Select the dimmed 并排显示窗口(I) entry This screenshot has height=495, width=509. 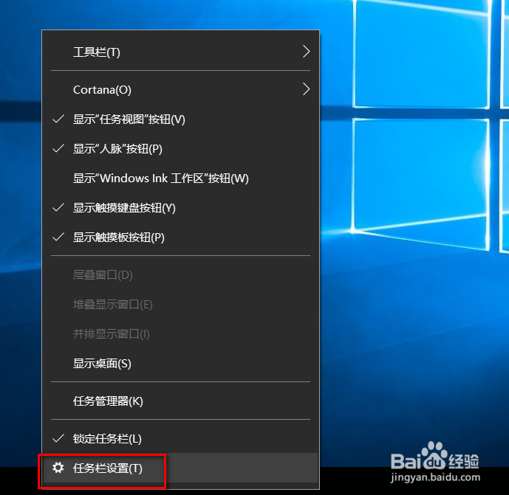180,334
